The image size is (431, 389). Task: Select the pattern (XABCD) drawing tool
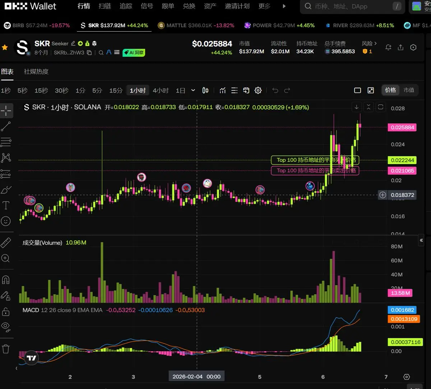tap(6, 158)
